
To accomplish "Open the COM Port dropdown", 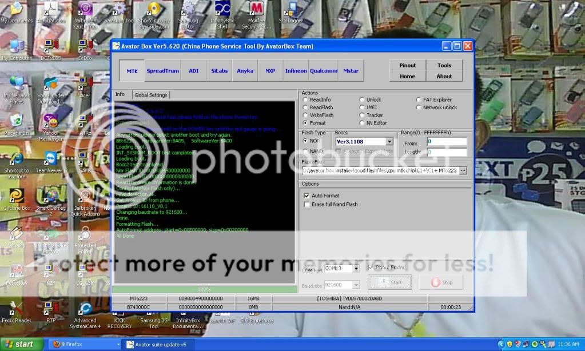I will (x=356, y=268).
